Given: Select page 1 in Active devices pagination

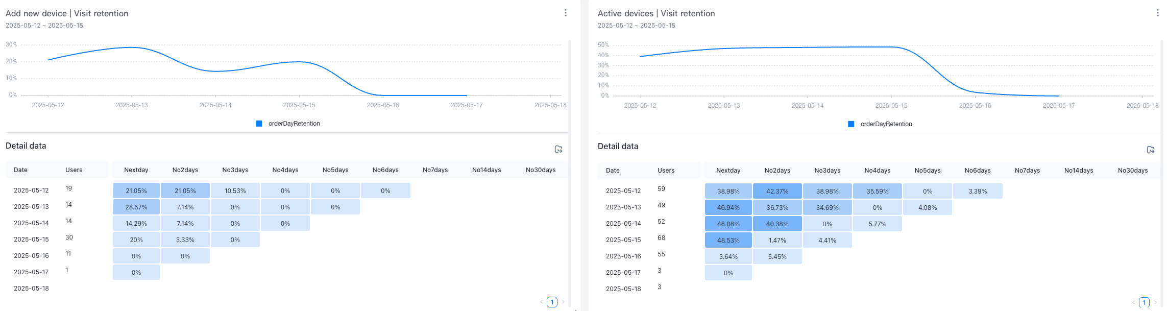Looking at the screenshot, I should click(x=1144, y=302).
